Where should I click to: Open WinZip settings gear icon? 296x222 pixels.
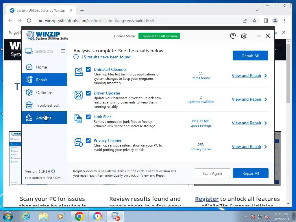244,36
